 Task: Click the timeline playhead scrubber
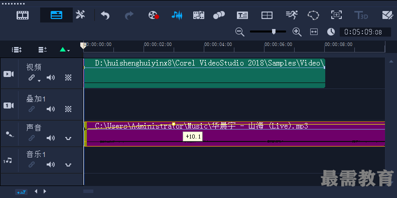coord(83,45)
